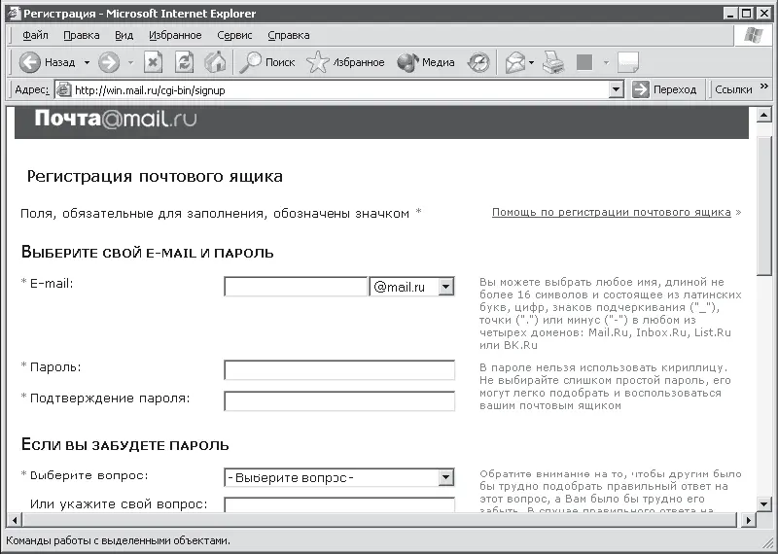Click the Back (Назад) arrow icon
Viewport: 778px width, 554px height.
tap(30, 62)
